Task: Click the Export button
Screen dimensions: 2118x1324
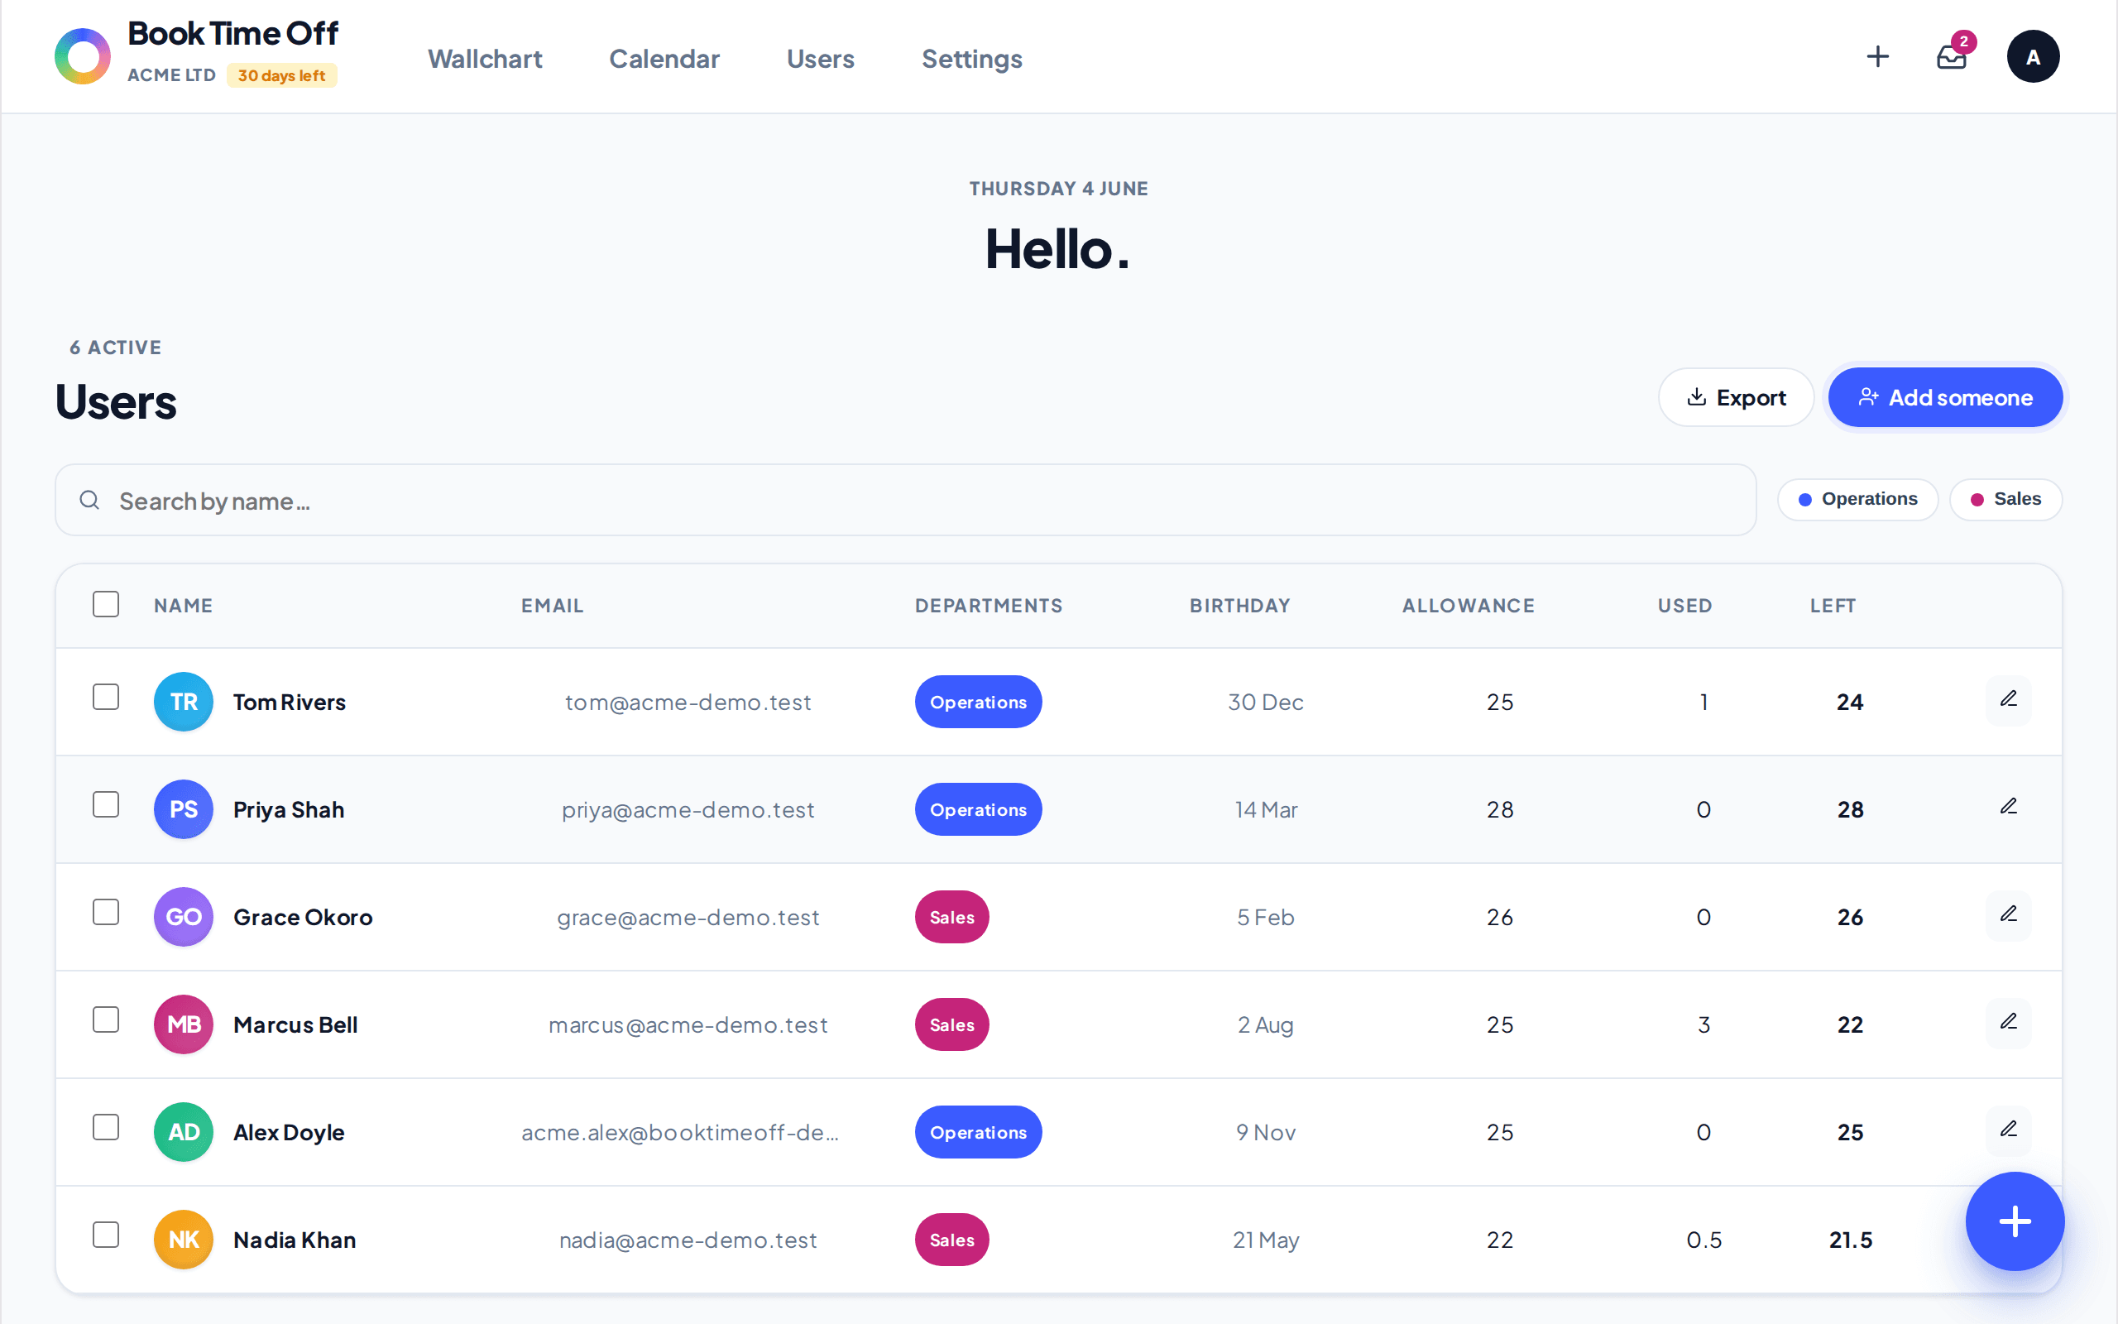Action: pyautogui.click(x=1736, y=397)
